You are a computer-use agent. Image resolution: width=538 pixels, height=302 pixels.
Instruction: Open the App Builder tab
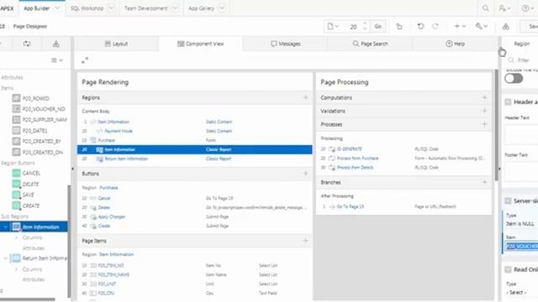(37, 8)
